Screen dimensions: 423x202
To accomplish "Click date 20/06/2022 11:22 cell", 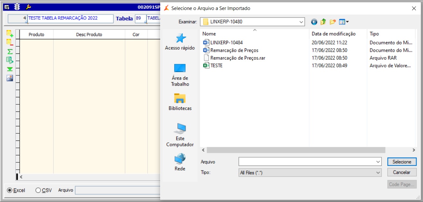I will pos(329,43).
